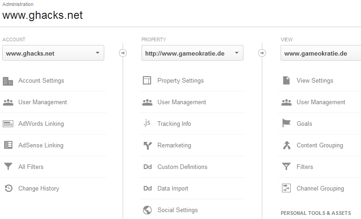Click the Social Settings globe icon
The image size is (361, 219).
147,210
